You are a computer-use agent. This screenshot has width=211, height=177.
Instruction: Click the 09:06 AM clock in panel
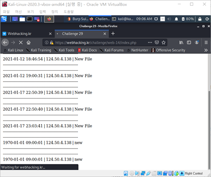144,19
